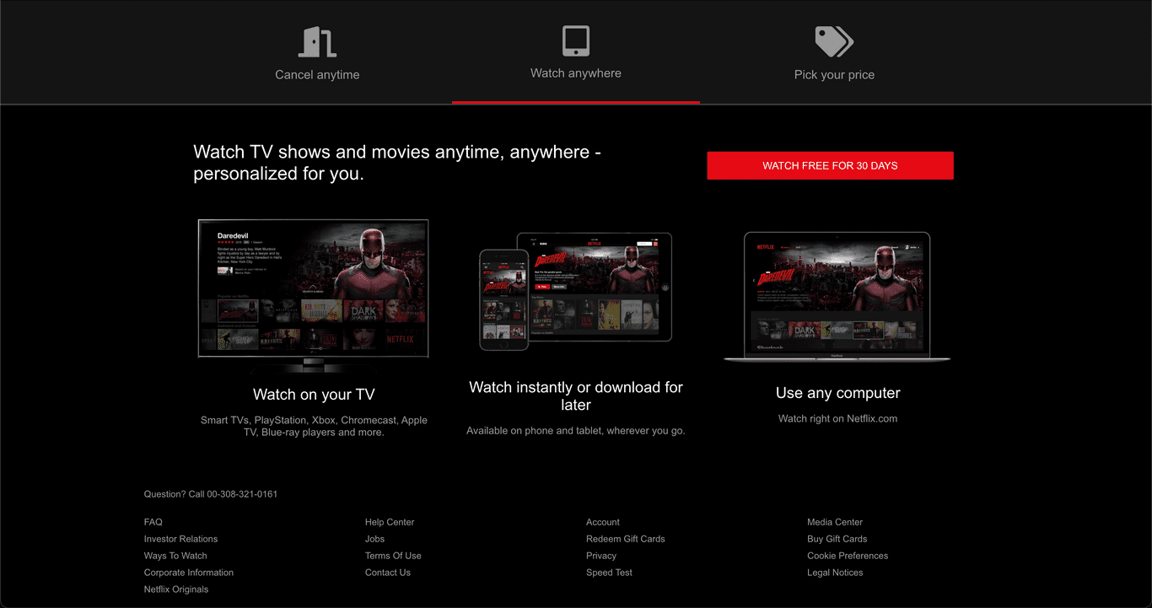Open the Media Center link

click(x=835, y=522)
